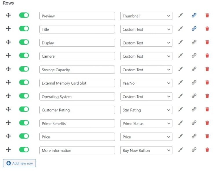Click the Rows section heading
Screen dimensions: 217x174
8,3
